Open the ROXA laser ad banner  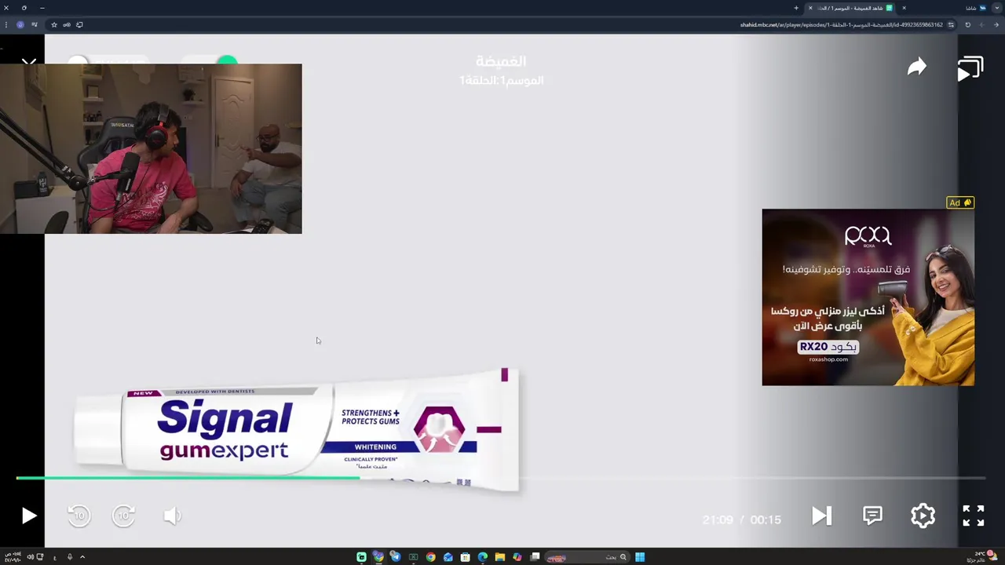pyautogui.click(x=868, y=297)
